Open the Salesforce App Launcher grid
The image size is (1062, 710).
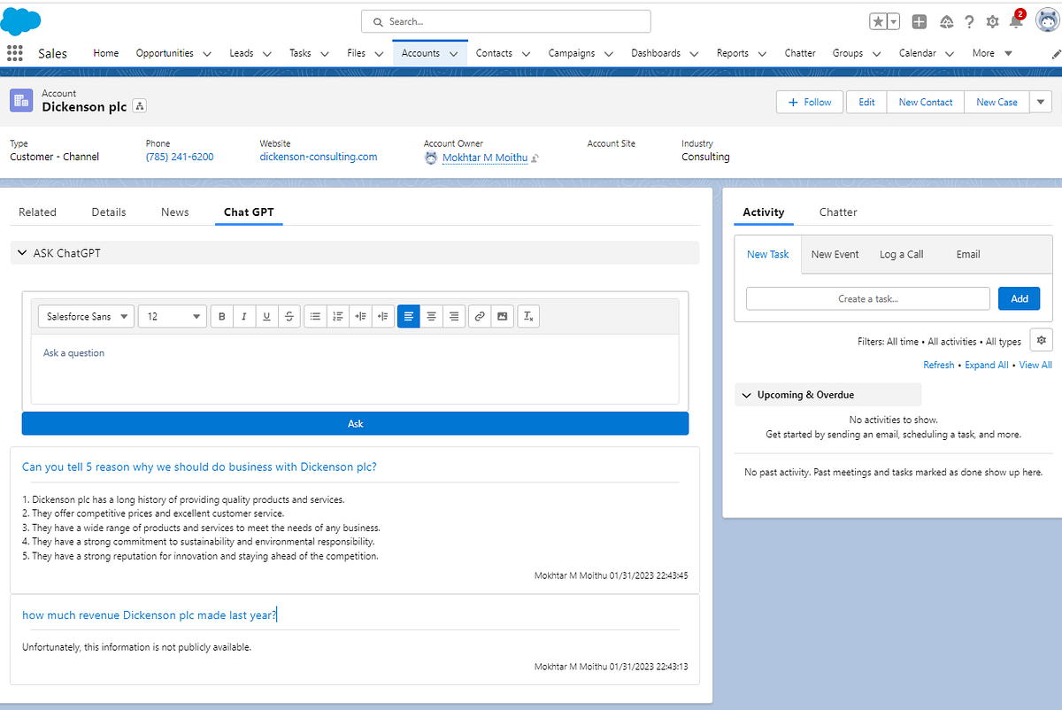[14, 53]
